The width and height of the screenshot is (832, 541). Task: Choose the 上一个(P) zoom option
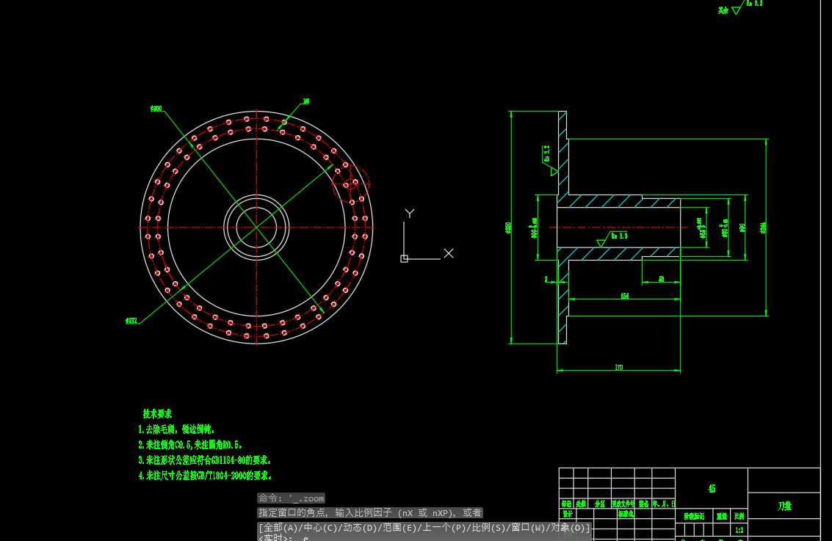tap(446, 527)
